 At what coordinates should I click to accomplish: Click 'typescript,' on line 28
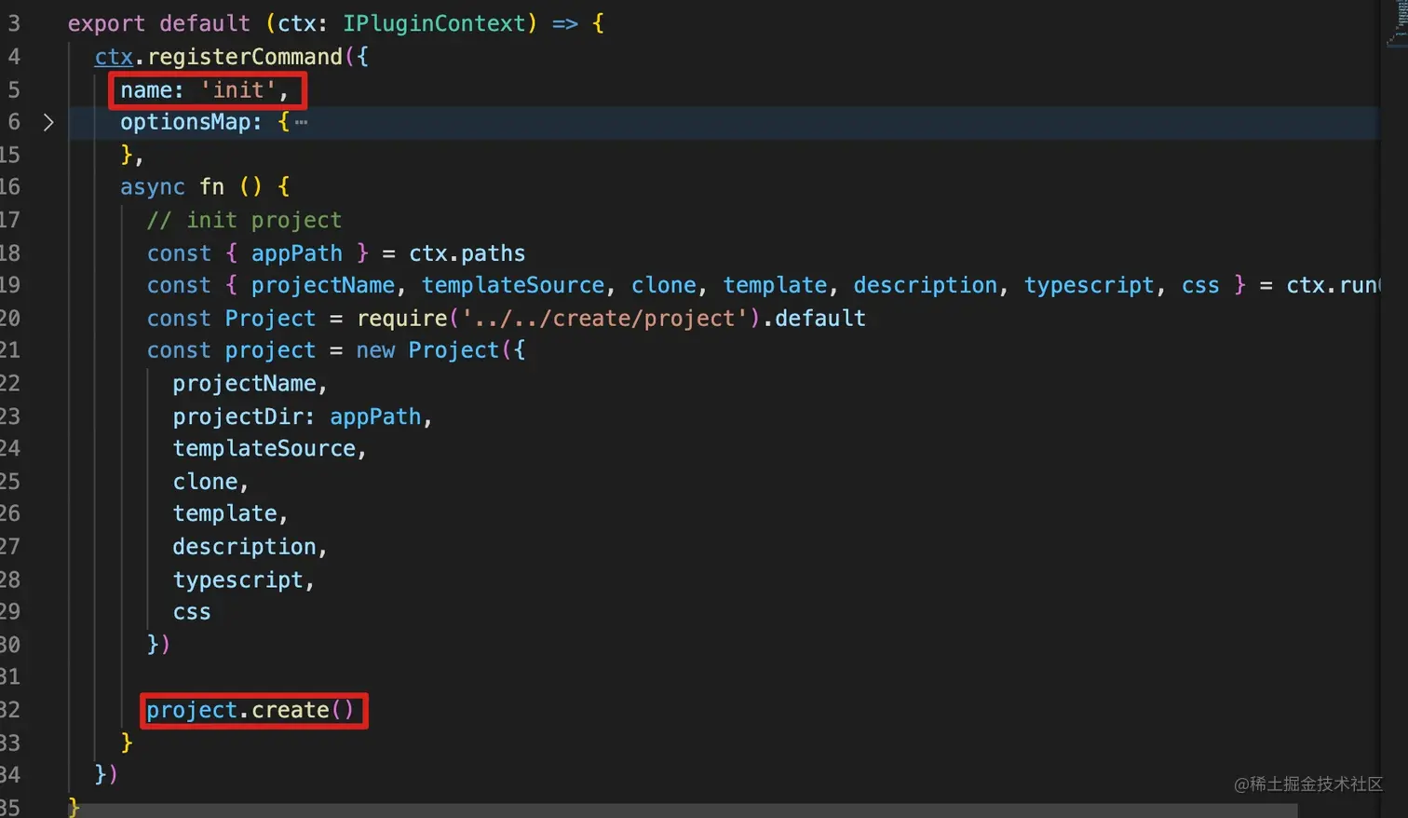tap(244, 579)
